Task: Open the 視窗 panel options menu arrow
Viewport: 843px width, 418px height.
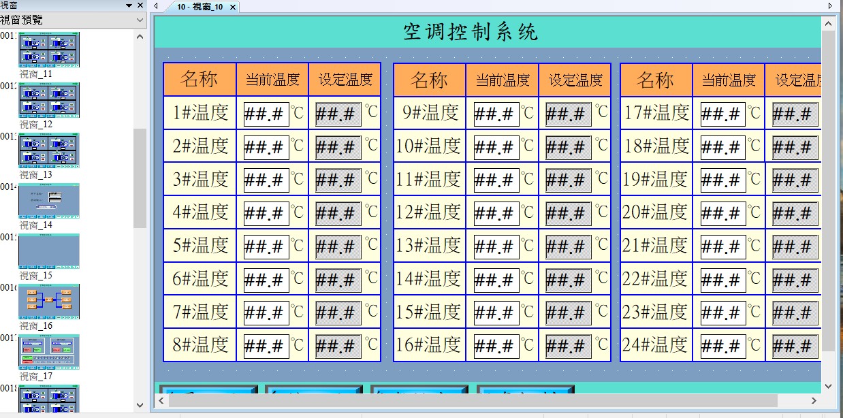Action: click(x=129, y=5)
